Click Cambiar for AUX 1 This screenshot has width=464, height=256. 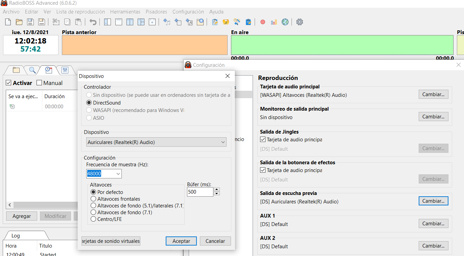[x=434, y=224]
